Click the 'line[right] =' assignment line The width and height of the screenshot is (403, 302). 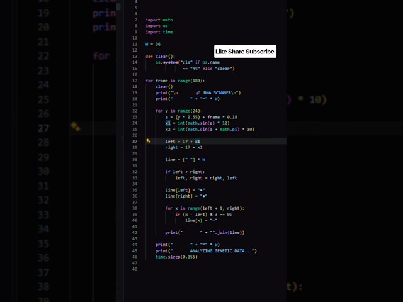pos(186,196)
